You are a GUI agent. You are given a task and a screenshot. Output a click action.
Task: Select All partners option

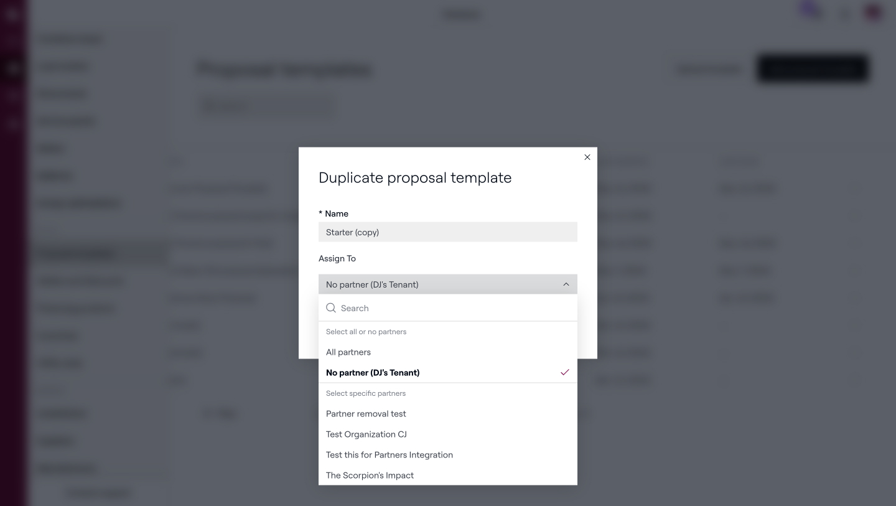coord(348,352)
